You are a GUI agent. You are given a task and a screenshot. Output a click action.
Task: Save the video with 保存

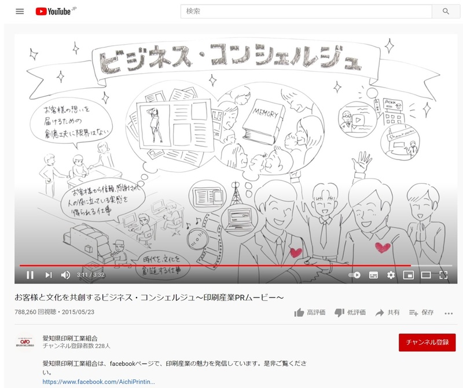(421, 313)
